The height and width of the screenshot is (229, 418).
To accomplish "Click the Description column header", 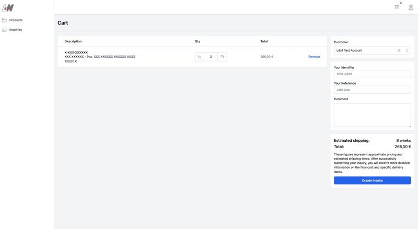I will pos(73,41).
